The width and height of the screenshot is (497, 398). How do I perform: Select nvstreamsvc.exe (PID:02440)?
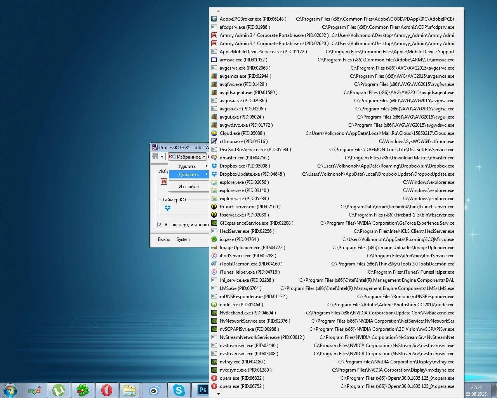(336, 345)
